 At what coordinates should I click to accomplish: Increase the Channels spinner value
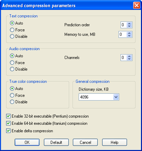129,56
